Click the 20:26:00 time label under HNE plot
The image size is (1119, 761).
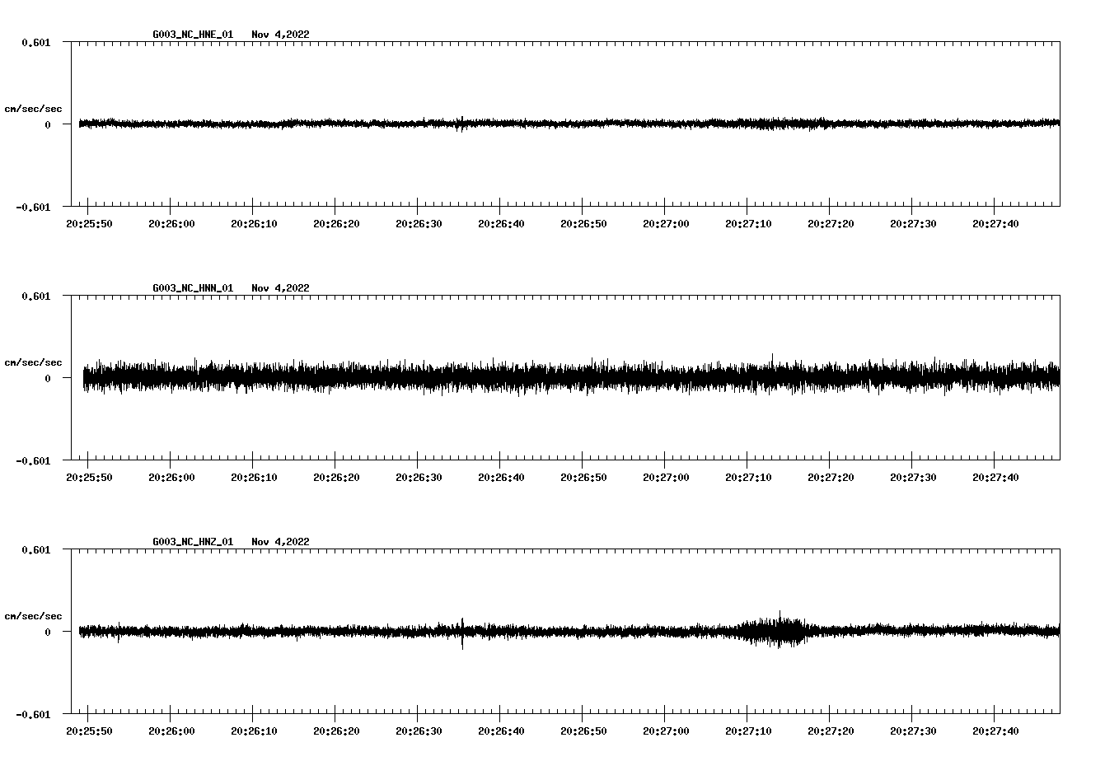tap(171, 224)
